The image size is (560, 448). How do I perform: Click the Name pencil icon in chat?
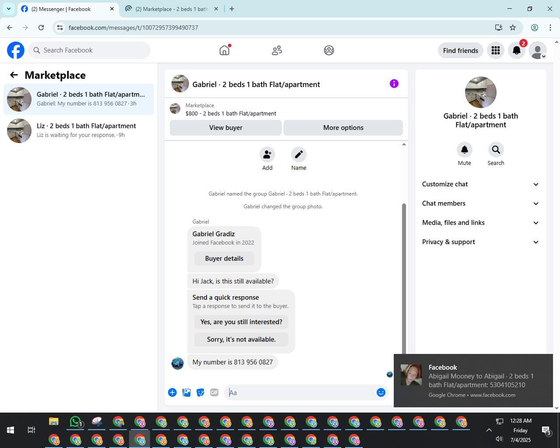coord(299,154)
